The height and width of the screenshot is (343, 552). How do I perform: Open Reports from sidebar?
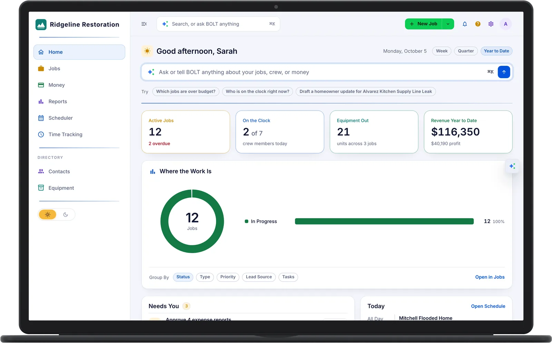point(79,102)
